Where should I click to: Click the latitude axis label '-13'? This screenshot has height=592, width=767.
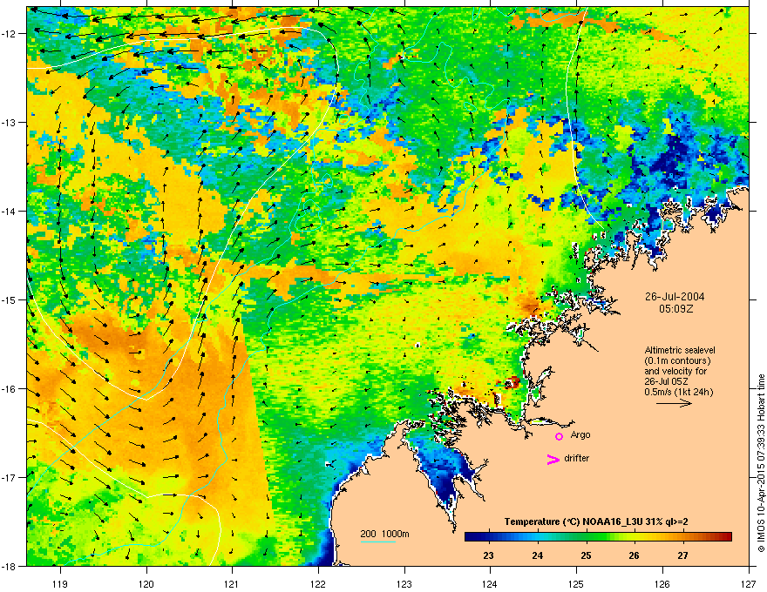9,122
